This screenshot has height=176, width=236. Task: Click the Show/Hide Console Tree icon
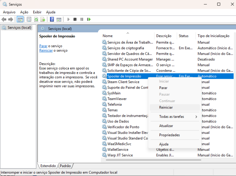[20, 19]
